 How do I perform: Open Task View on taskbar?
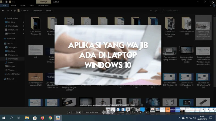click(x=19, y=118)
